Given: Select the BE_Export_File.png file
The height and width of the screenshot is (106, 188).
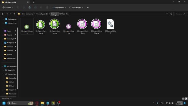Looking at the screenshot, I should (x=27, y=26).
